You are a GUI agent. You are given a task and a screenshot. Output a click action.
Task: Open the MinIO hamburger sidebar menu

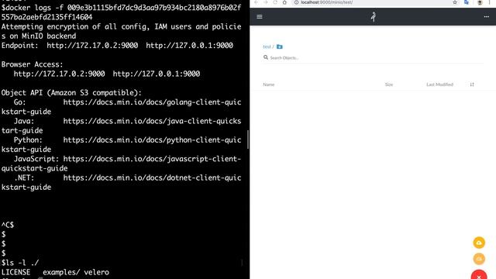260,17
